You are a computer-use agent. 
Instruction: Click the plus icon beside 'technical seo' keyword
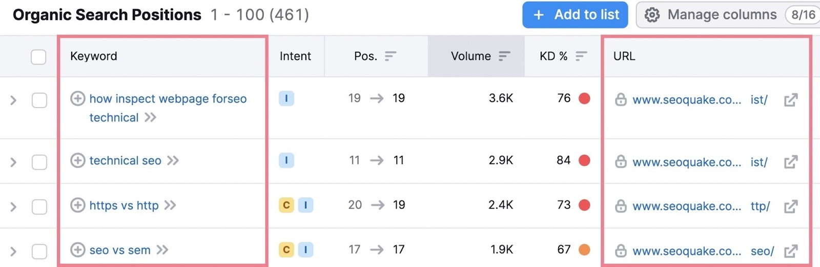click(x=78, y=161)
